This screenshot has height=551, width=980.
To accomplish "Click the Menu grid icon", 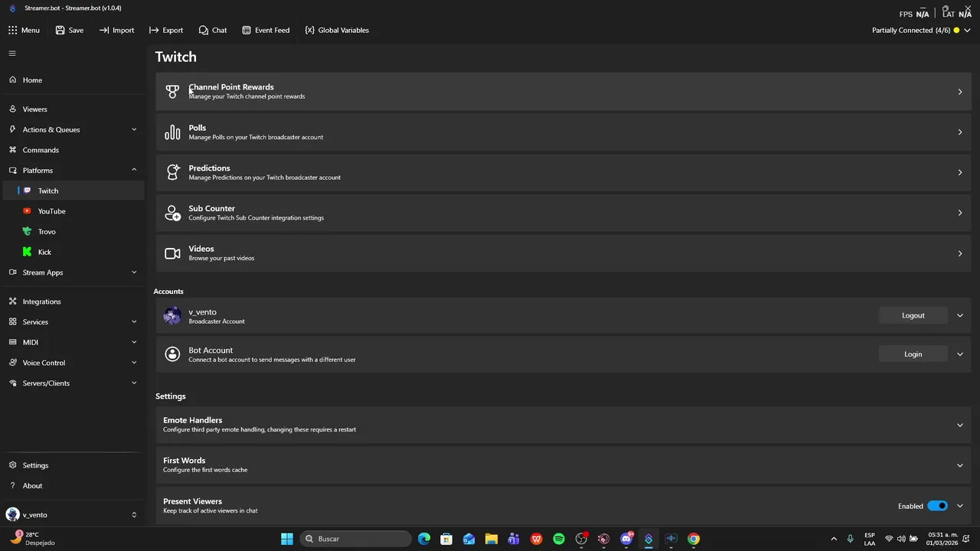I will tap(12, 30).
